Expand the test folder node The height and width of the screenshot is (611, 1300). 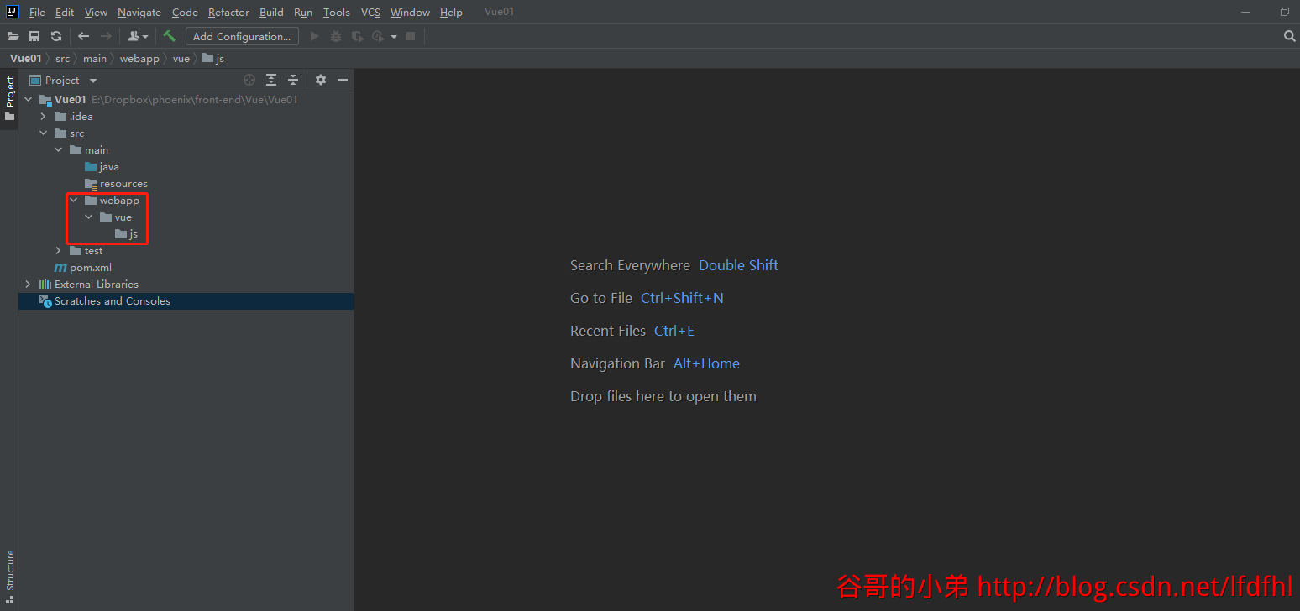coord(58,251)
